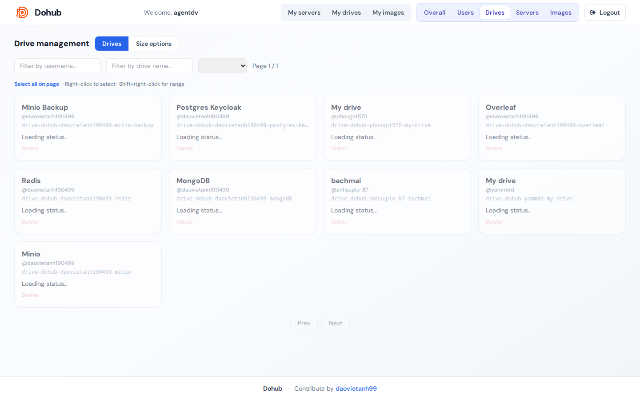Click username @anhsuplo-87
The width and height of the screenshot is (640, 400).
click(350, 190)
